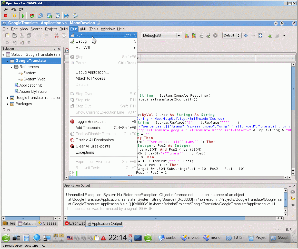298x249 pixels.
Task: Open the Help menu
Action: (121, 29)
